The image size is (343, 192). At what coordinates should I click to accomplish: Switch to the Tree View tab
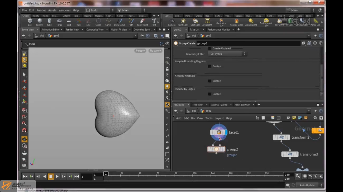pyautogui.click(x=197, y=105)
